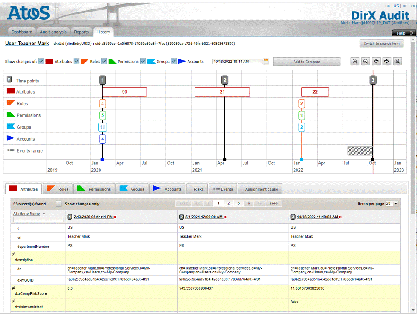Open the Risks tab
Screen dimensions: 418x314
(x=199, y=189)
